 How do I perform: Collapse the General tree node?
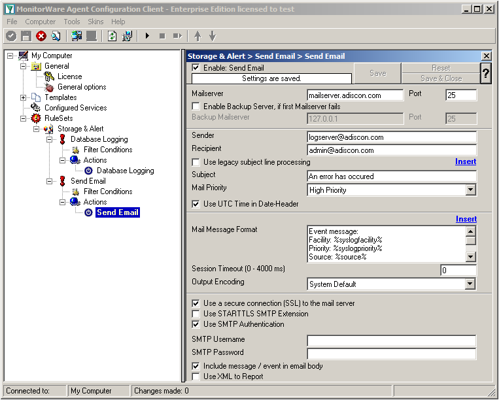[24, 66]
